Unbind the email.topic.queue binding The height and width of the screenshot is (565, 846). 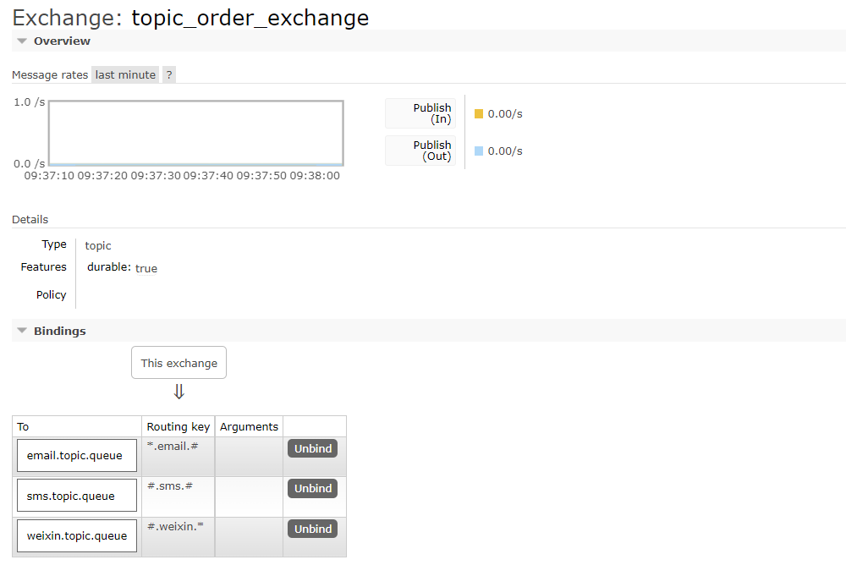click(x=312, y=448)
